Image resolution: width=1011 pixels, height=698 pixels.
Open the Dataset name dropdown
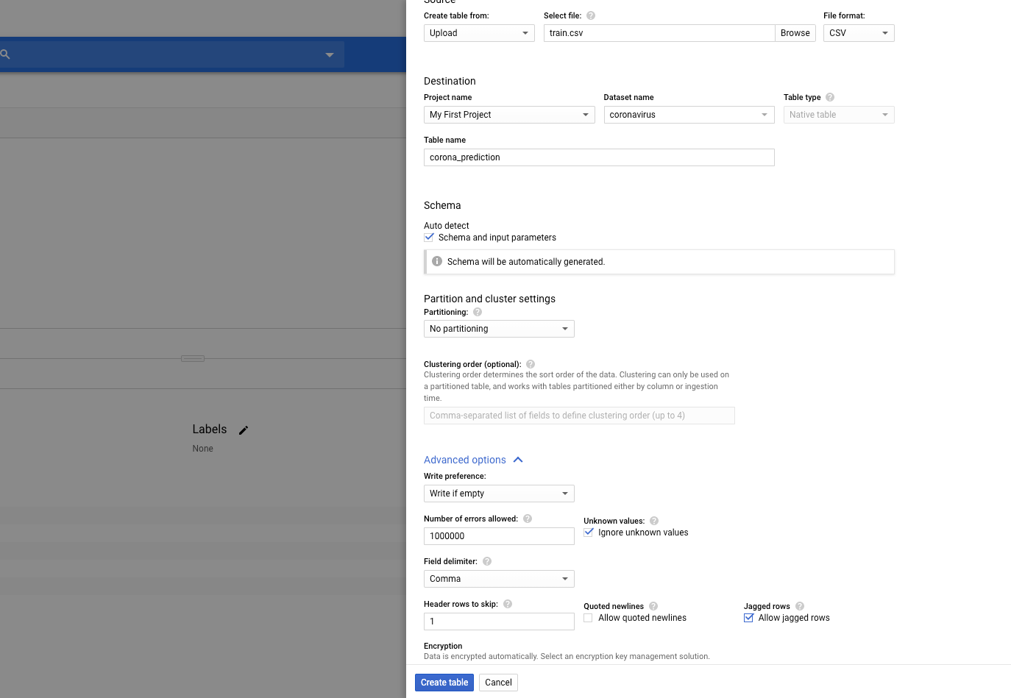(689, 115)
